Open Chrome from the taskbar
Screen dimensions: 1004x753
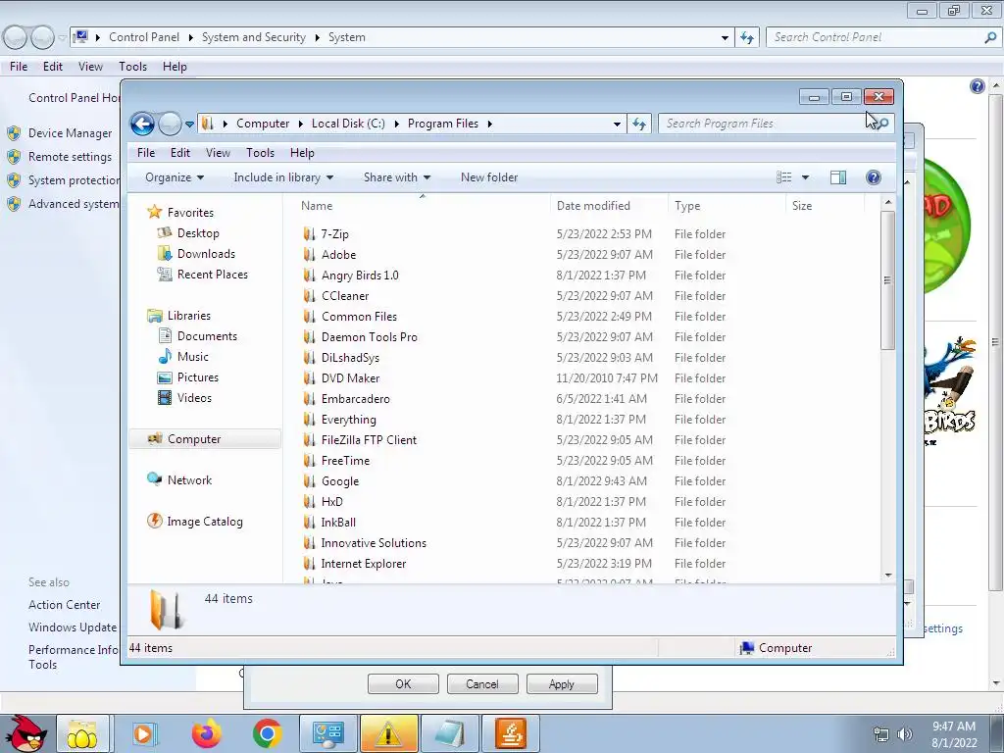(x=267, y=733)
